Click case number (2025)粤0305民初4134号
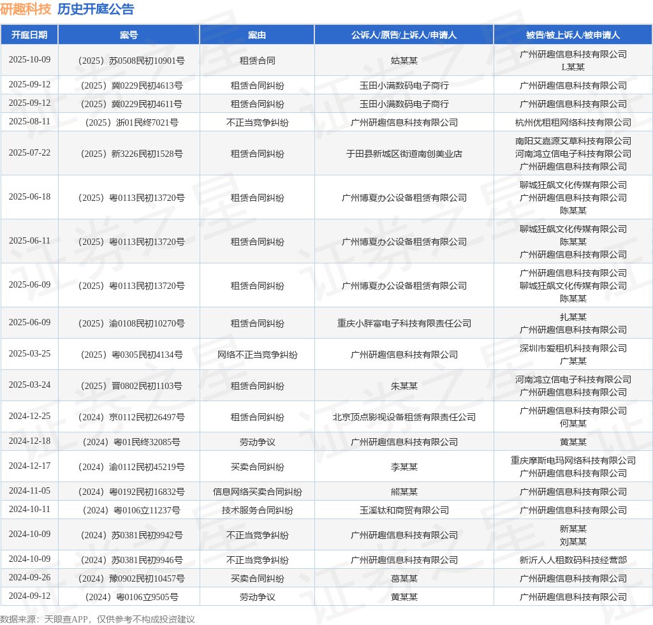Image resolution: width=653 pixels, height=625 pixels. [x=131, y=355]
